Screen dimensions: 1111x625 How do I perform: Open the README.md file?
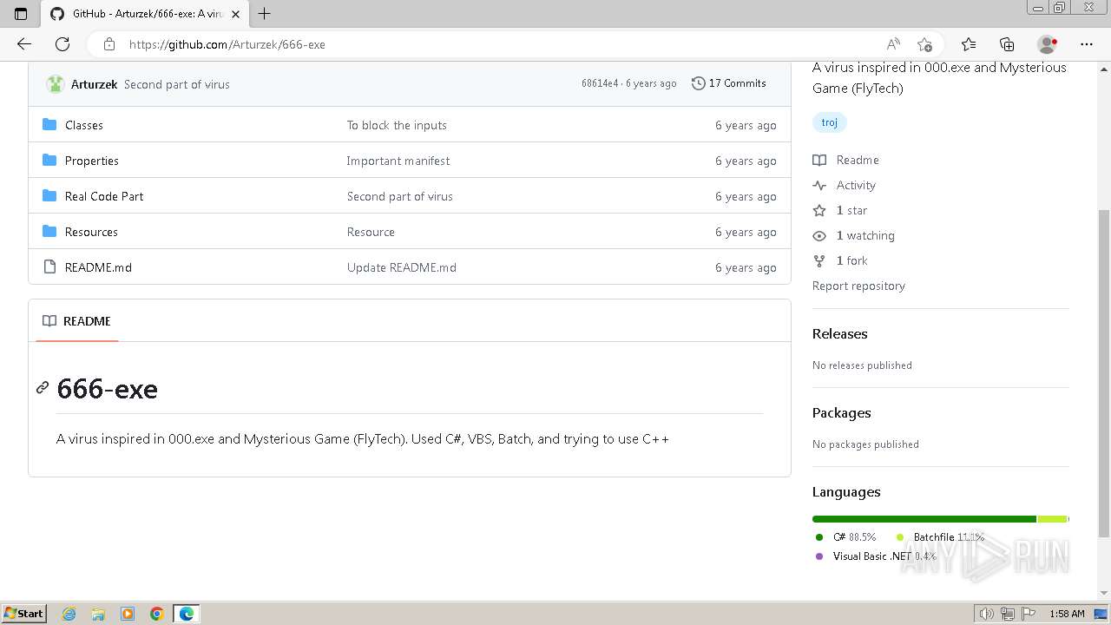98,267
